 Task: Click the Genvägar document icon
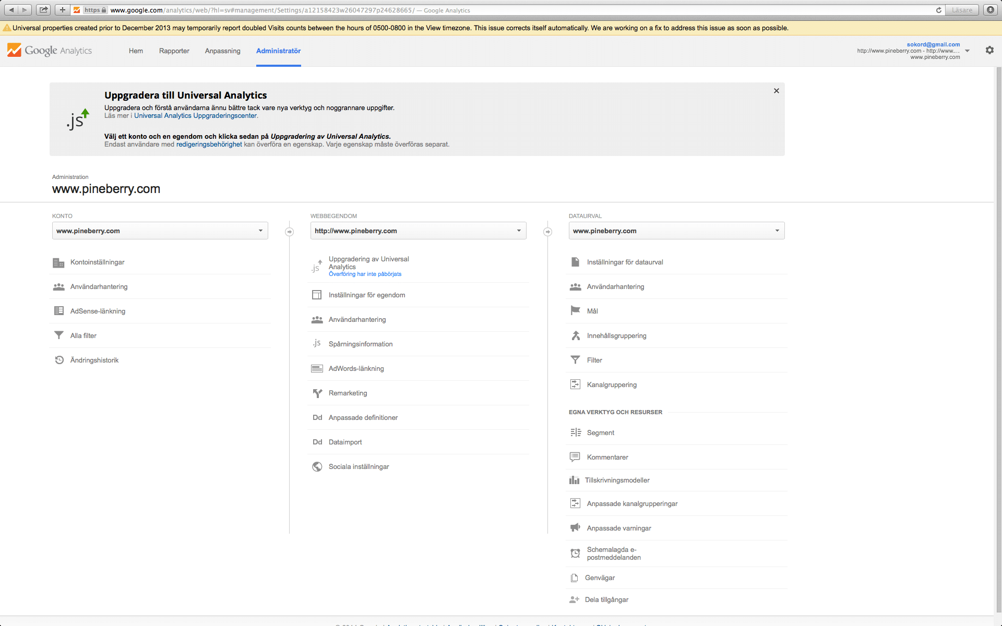click(574, 577)
